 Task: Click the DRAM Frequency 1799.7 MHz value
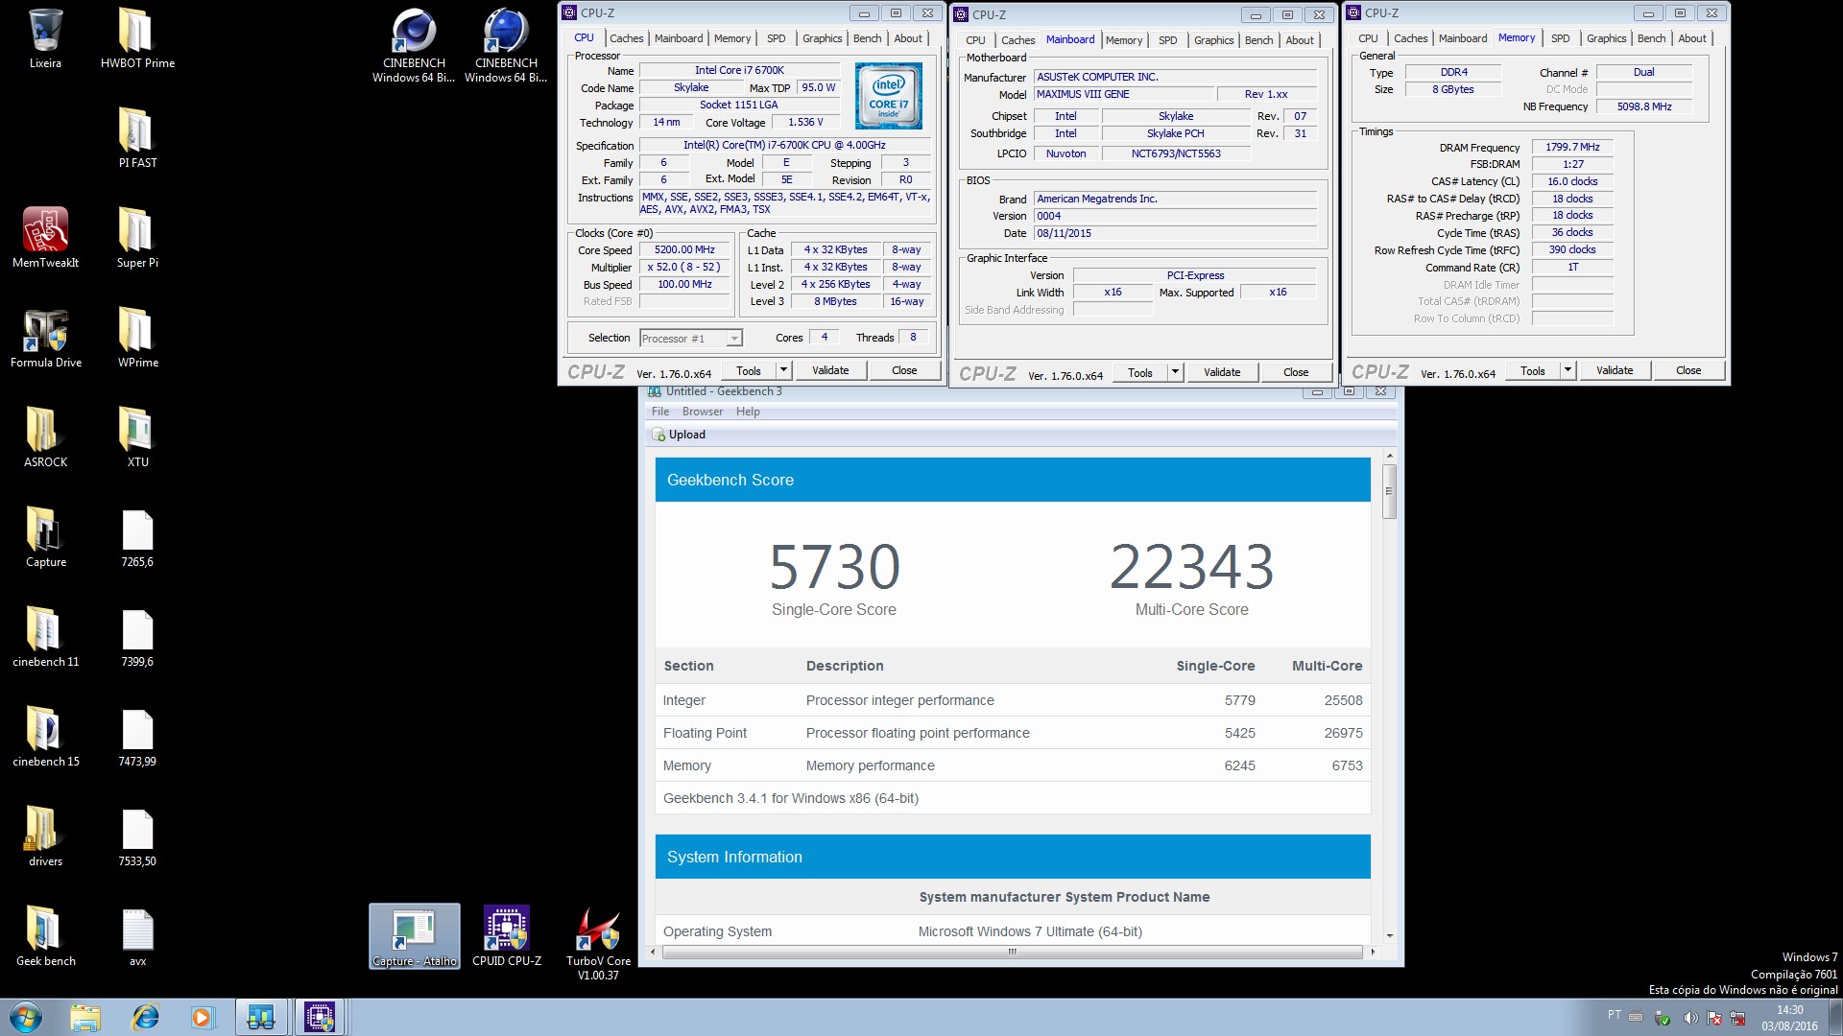[1572, 147]
